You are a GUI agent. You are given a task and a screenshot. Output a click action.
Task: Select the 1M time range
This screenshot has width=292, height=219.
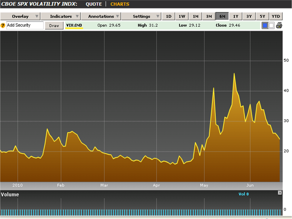[x=195, y=16]
